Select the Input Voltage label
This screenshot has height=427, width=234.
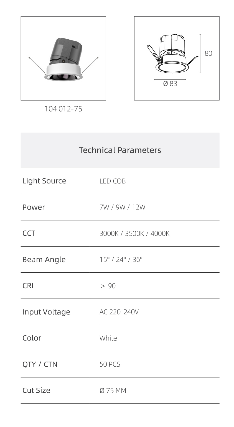[x=46, y=312]
